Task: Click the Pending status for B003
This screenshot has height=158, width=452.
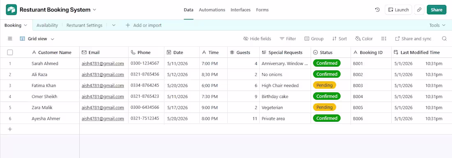Action: tap(325, 85)
